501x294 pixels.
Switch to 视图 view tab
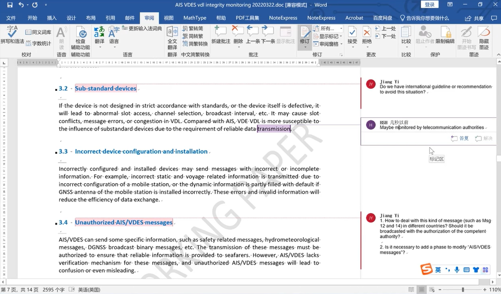point(169,18)
